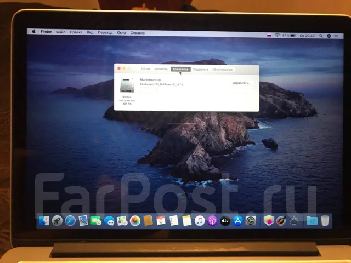The image size is (351, 263).
Task: Launch Launchpad rocket icon in dock
Action: pyautogui.click(x=57, y=221)
